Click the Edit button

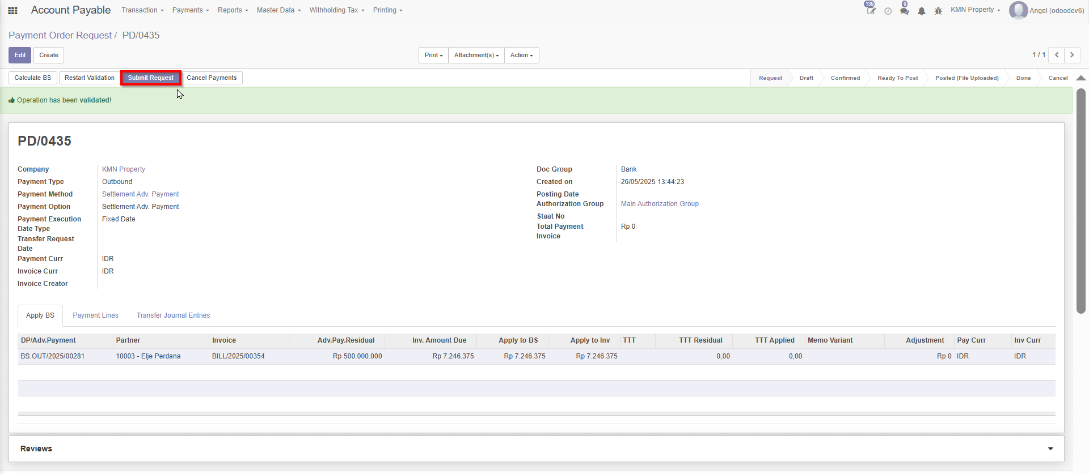pyautogui.click(x=20, y=55)
